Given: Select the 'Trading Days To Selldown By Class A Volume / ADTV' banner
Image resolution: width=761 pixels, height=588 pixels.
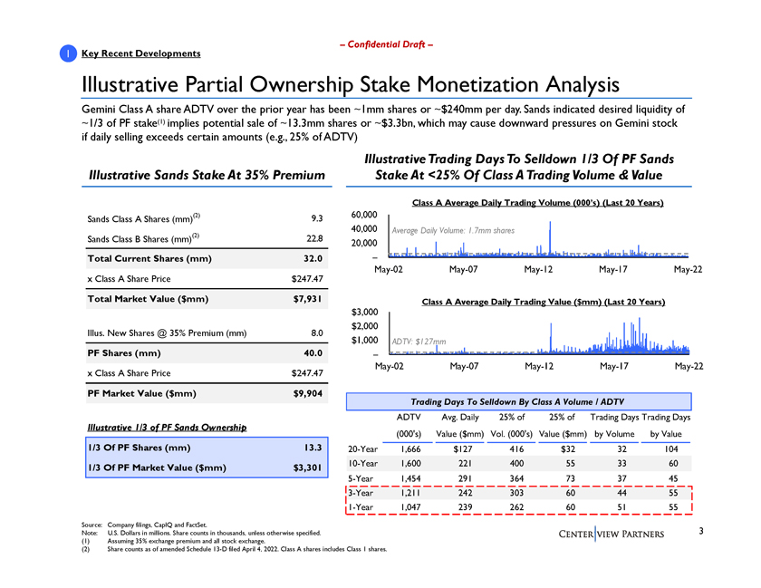Looking at the screenshot, I should point(518,401).
